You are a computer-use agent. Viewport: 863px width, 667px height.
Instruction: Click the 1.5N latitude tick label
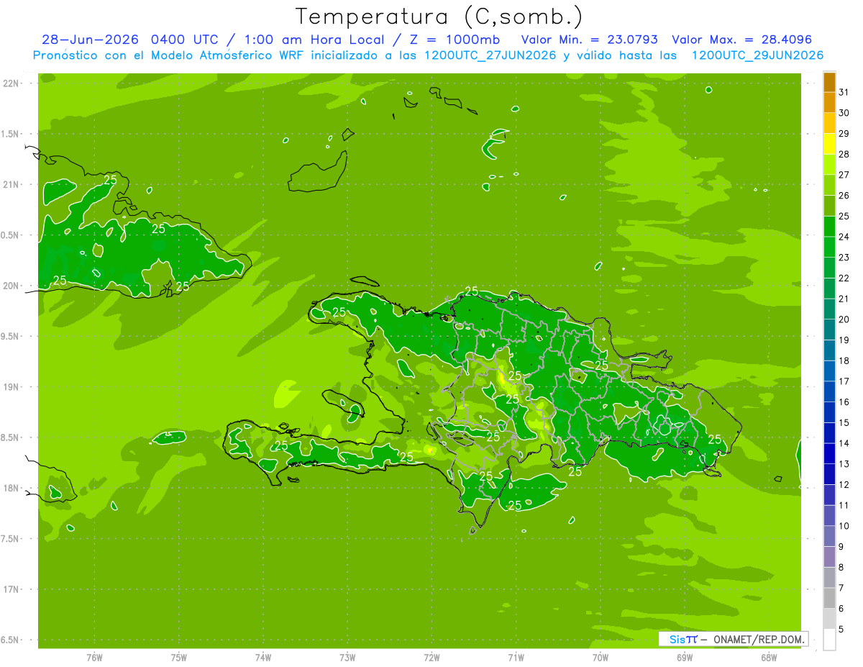point(11,135)
